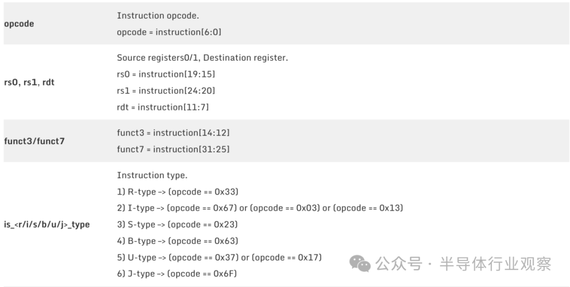Click the 'rs1 = instruction[24:20]' line
The height and width of the screenshot is (287, 570).
pyautogui.click(x=166, y=91)
